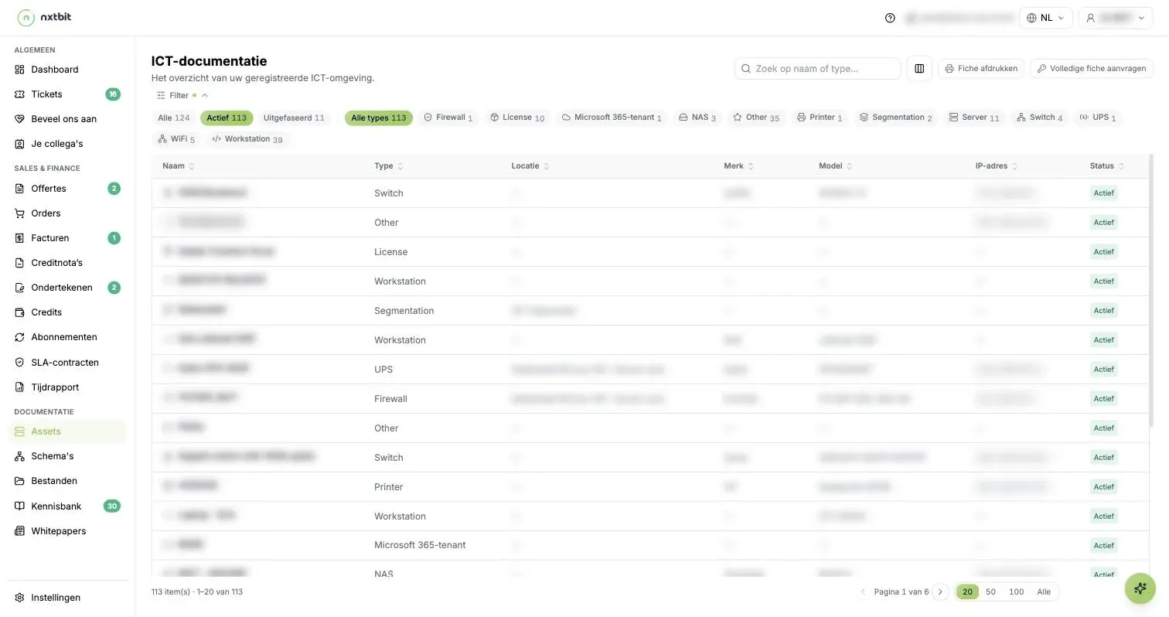Screen dimensions: 1169x617
Task: Filter by Workstation type chip
Action: [247, 139]
